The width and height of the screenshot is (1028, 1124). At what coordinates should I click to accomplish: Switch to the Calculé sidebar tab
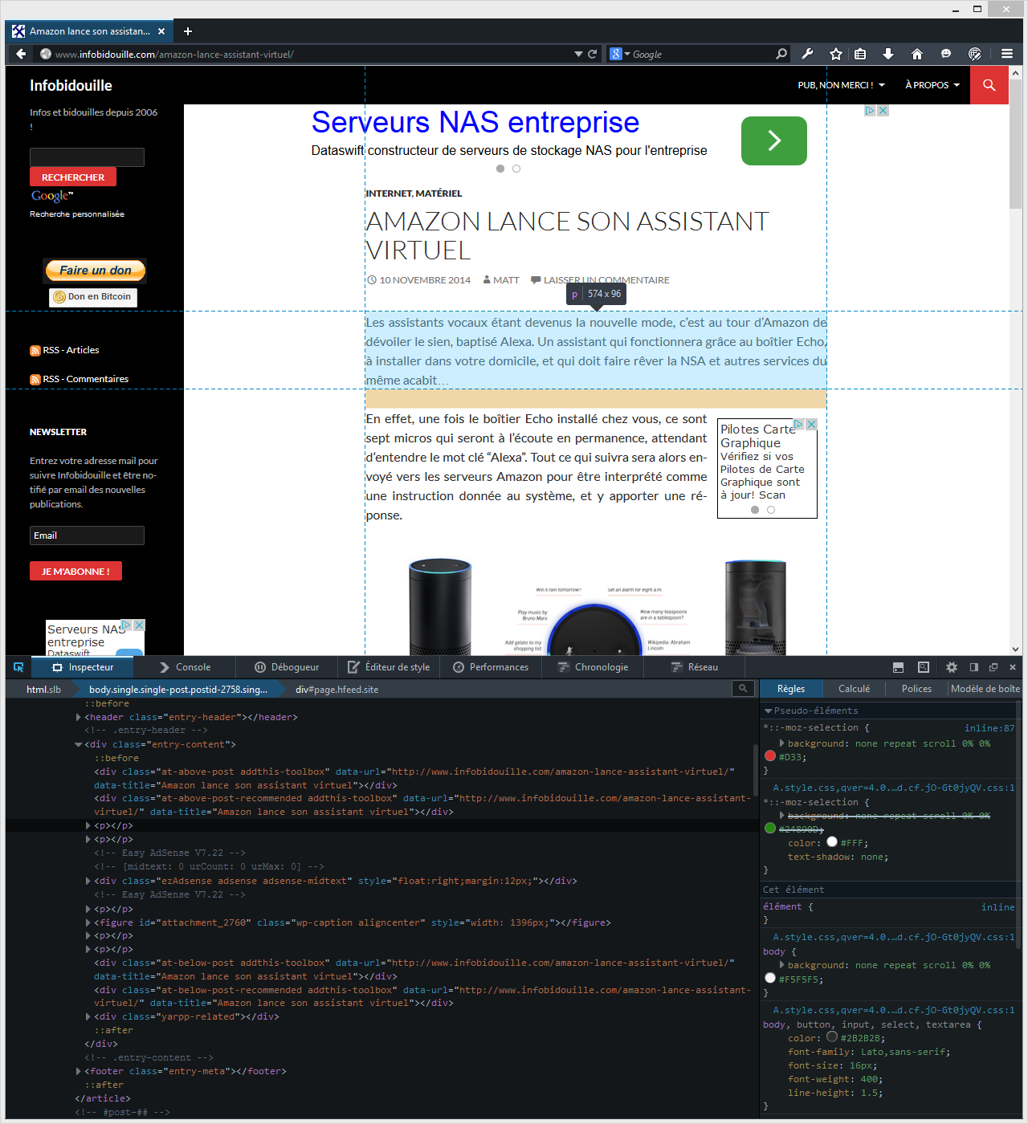(854, 689)
